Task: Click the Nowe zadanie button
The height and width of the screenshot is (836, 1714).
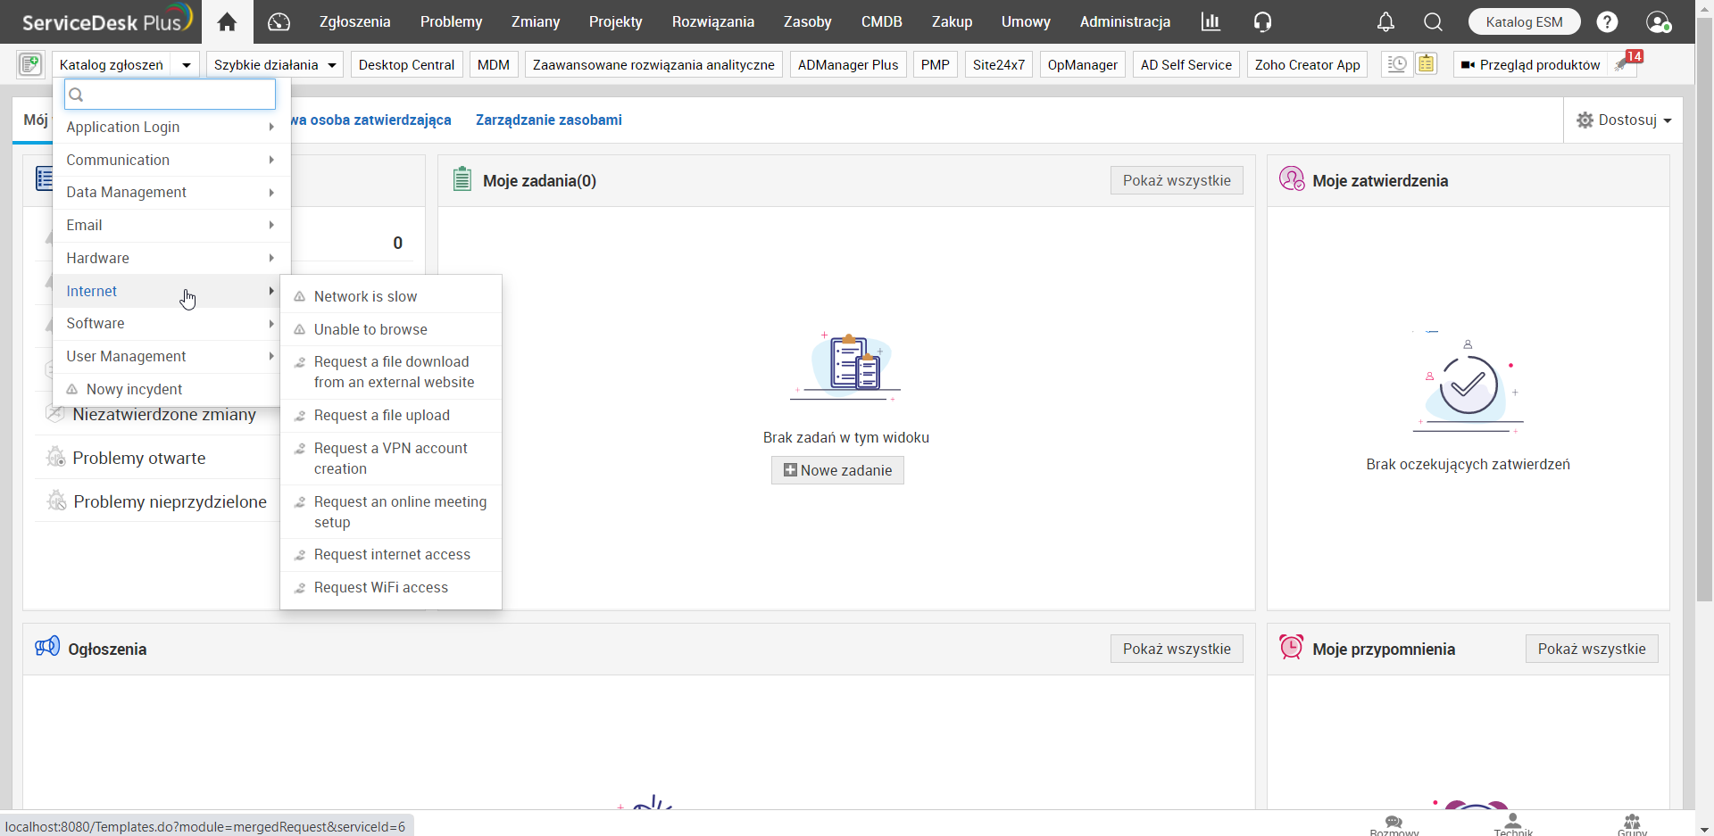Action: pyautogui.click(x=837, y=470)
